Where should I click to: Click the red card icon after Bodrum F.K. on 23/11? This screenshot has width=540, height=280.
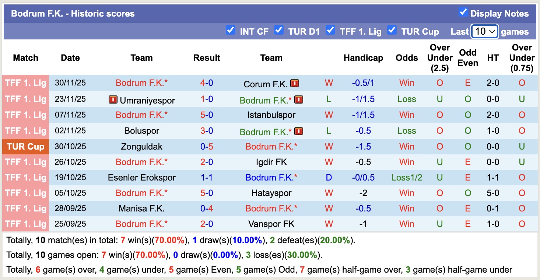(299, 99)
